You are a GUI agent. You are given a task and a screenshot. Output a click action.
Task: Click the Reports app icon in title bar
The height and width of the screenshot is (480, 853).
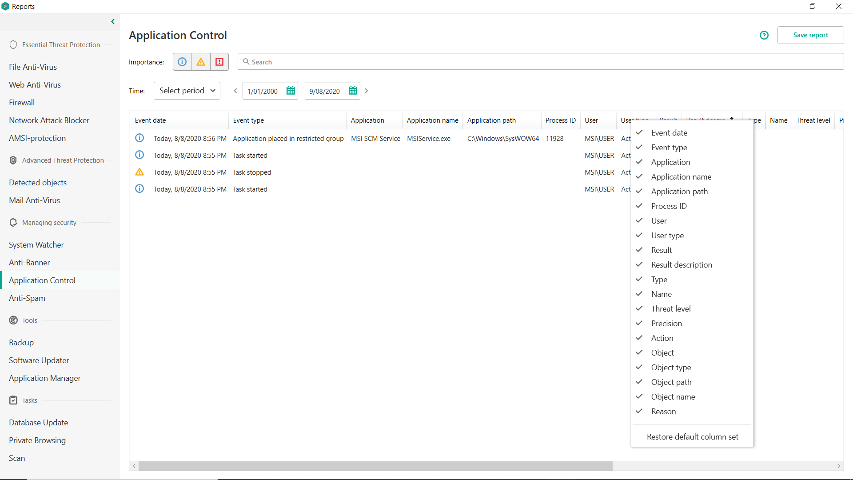point(5,6)
